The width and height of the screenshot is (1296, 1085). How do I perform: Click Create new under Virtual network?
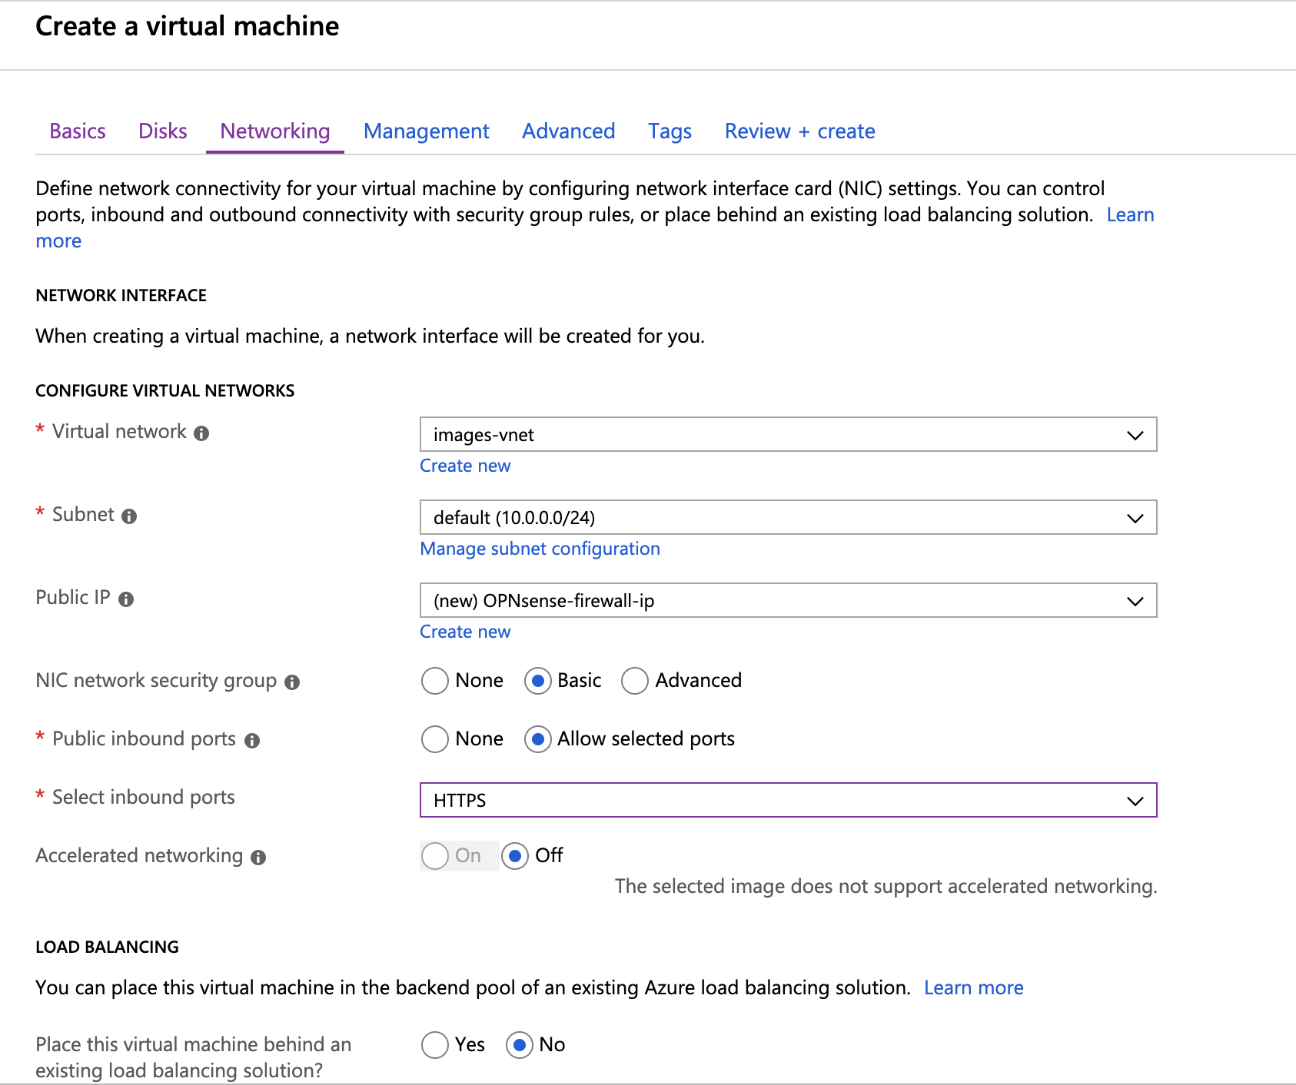pyautogui.click(x=465, y=466)
